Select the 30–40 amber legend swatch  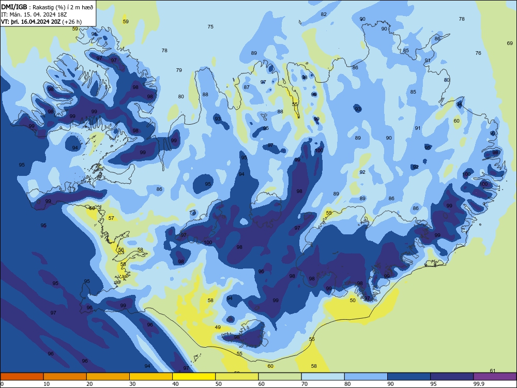tap(151, 377)
